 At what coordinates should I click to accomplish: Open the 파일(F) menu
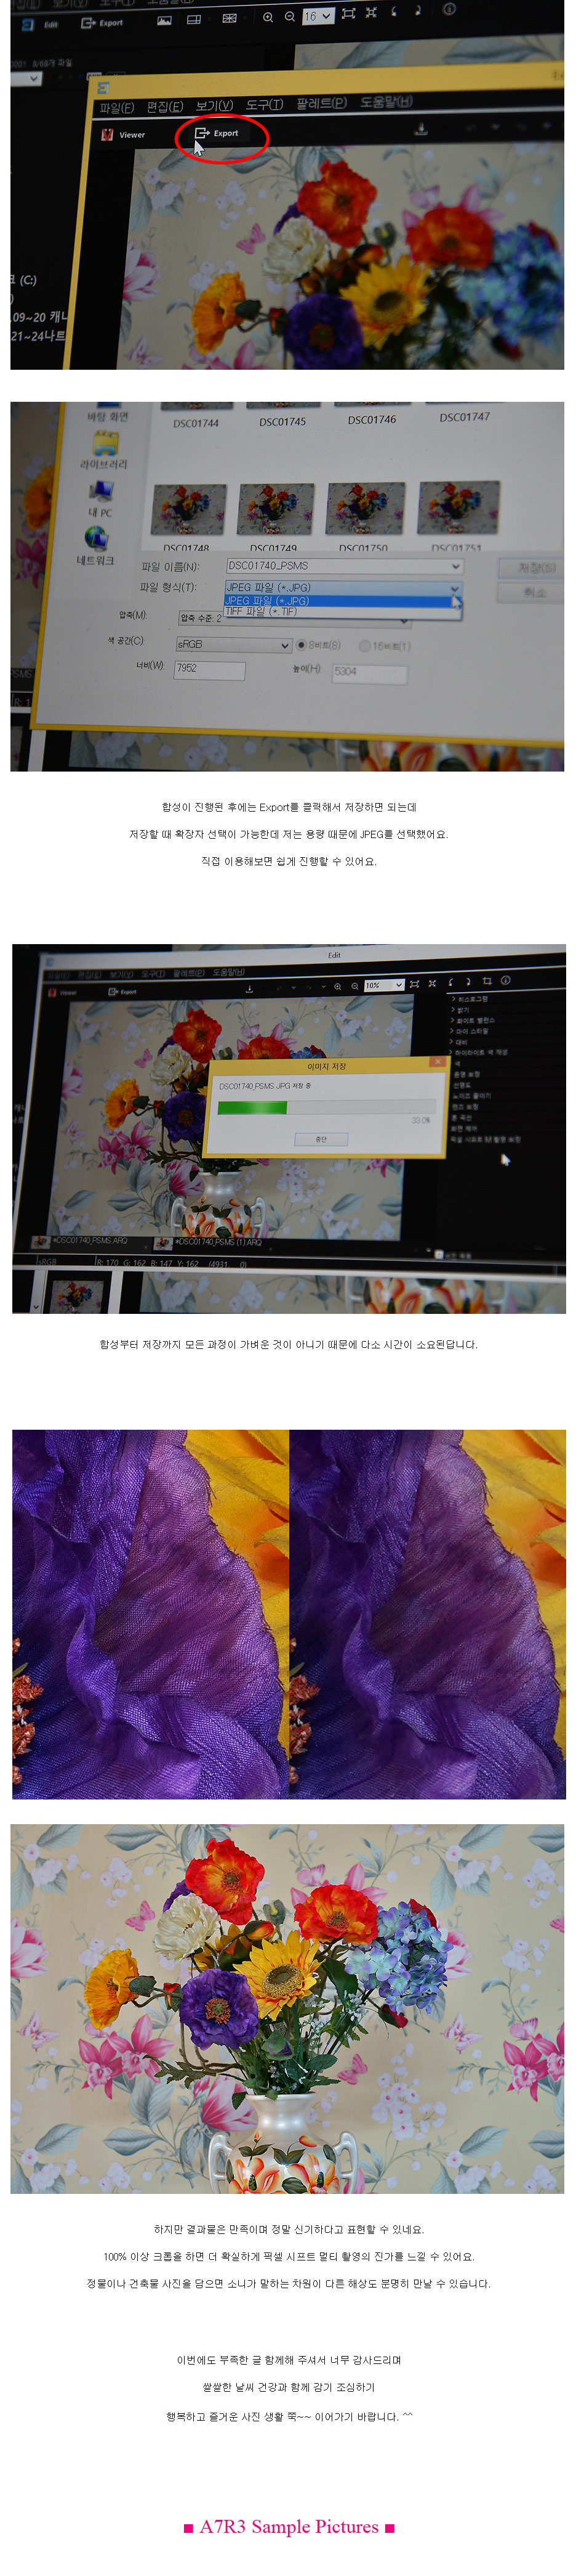coord(116,106)
